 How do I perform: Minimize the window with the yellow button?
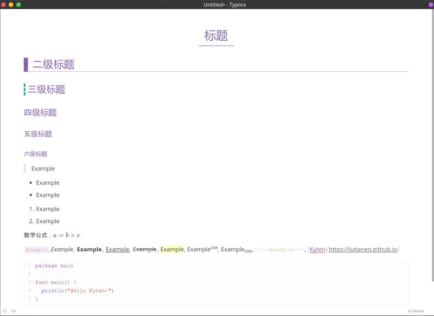click(x=11, y=4)
